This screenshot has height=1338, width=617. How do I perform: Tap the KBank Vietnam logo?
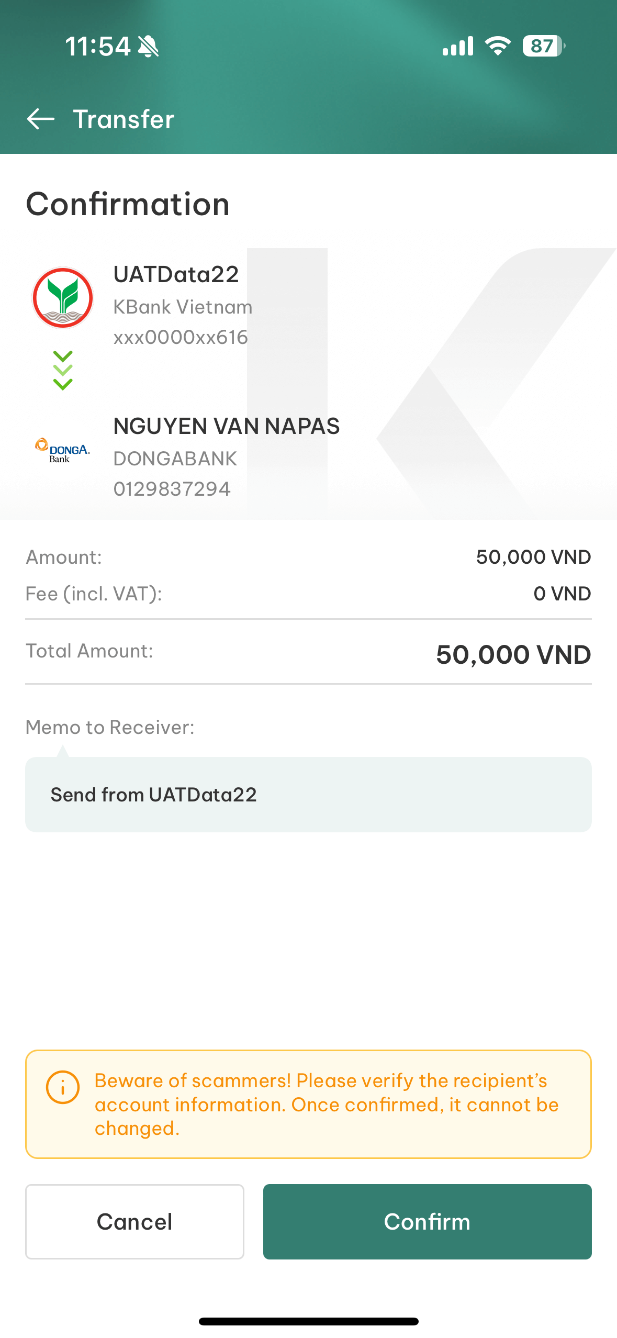[x=63, y=298]
